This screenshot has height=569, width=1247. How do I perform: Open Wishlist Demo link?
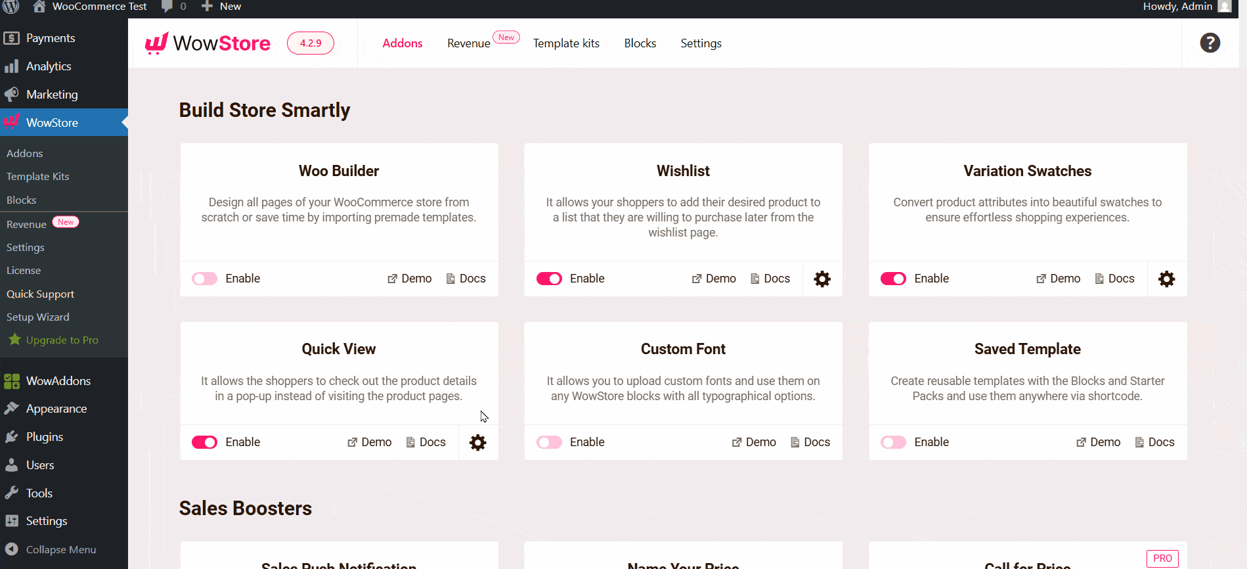click(x=714, y=279)
